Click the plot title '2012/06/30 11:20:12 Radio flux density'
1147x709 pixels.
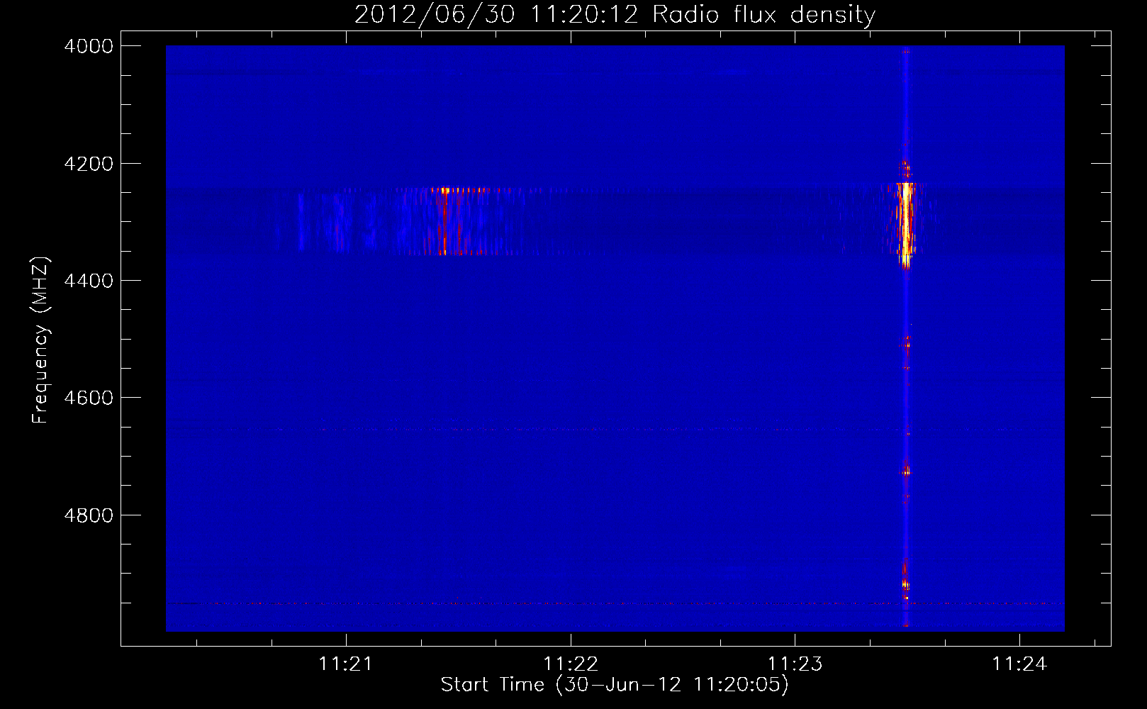615,14
